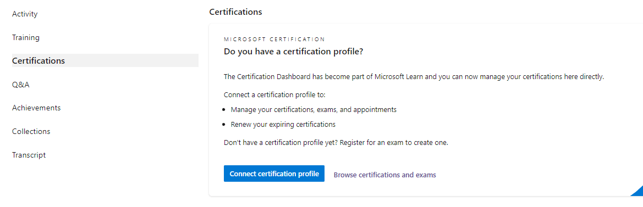Image resolution: width=643 pixels, height=207 pixels.
Task: Click the Certification Dashboard description paragraph
Action: click(414, 76)
